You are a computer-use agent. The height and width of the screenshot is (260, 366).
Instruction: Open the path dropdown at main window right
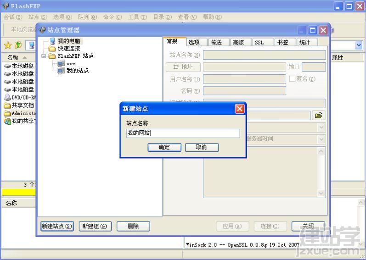tap(359, 45)
